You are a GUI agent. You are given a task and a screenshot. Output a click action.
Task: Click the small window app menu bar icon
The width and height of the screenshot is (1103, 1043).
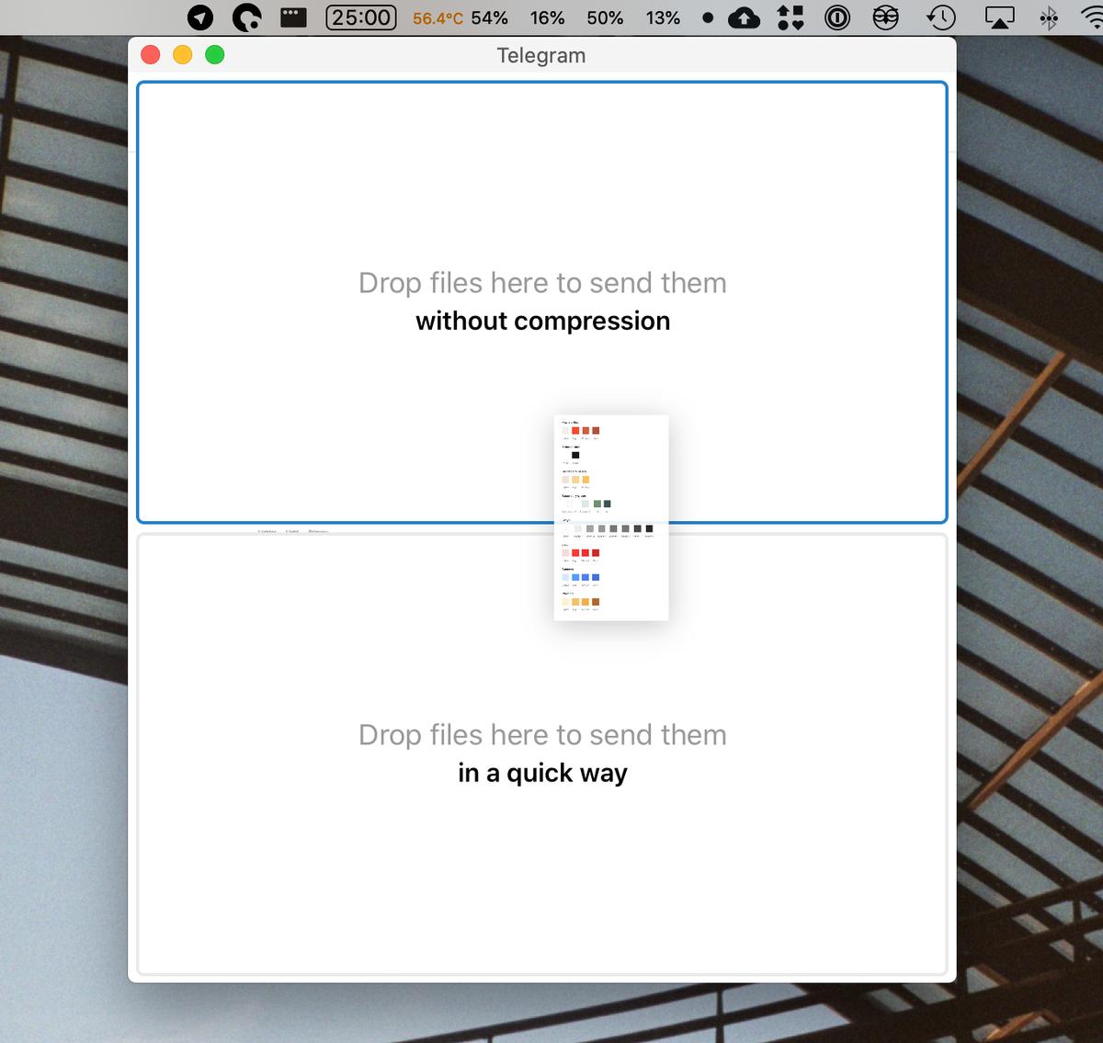click(293, 17)
